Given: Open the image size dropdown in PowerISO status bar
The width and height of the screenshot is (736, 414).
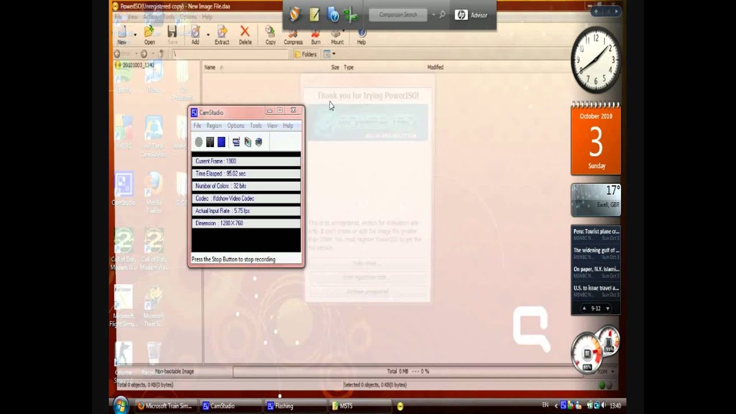Looking at the screenshot, I should 613,371.
